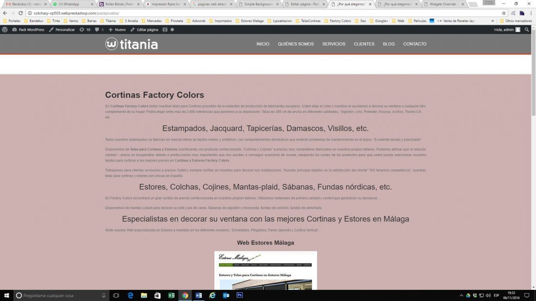Open Outlook from taskbar

pyautogui.click(x=226, y=296)
